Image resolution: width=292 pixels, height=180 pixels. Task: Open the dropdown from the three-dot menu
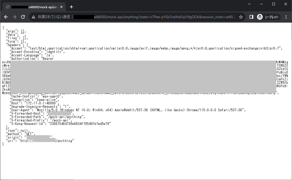click(286, 17)
